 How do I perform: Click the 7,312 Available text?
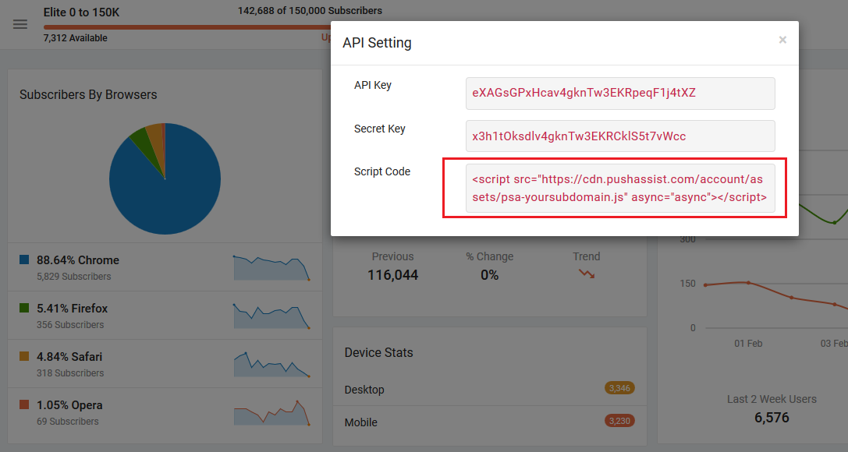coord(75,38)
